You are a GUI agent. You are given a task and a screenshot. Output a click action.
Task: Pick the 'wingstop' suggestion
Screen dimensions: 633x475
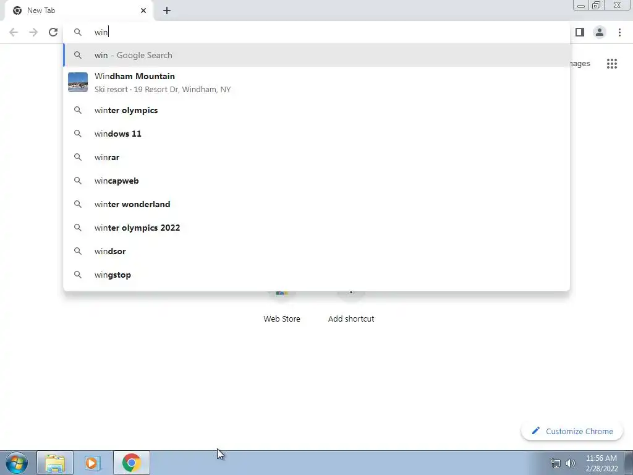tap(316, 275)
